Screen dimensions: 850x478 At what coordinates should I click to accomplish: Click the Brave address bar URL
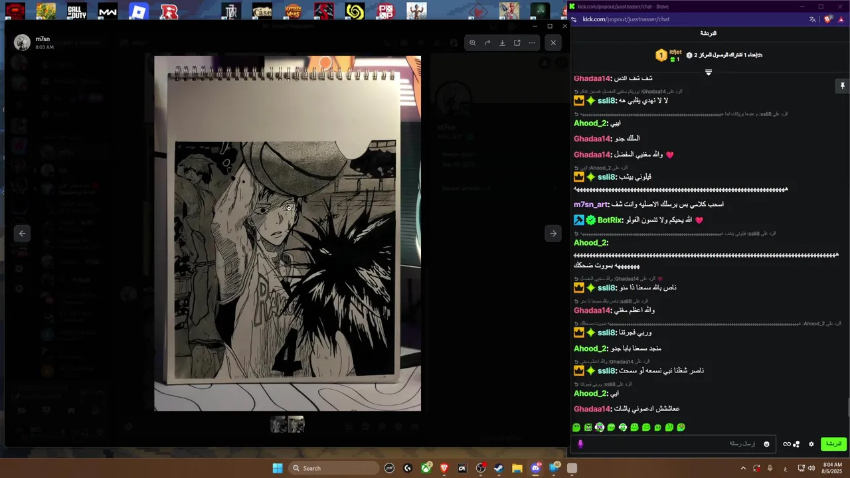tap(626, 19)
